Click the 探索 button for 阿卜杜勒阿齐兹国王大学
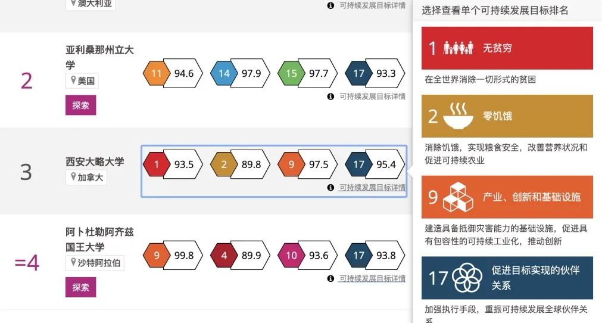Image resolution: width=602 pixels, height=323 pixels. 80,287
